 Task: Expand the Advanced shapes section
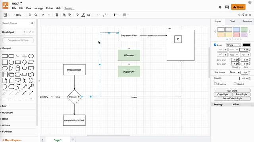click(7, 112)
